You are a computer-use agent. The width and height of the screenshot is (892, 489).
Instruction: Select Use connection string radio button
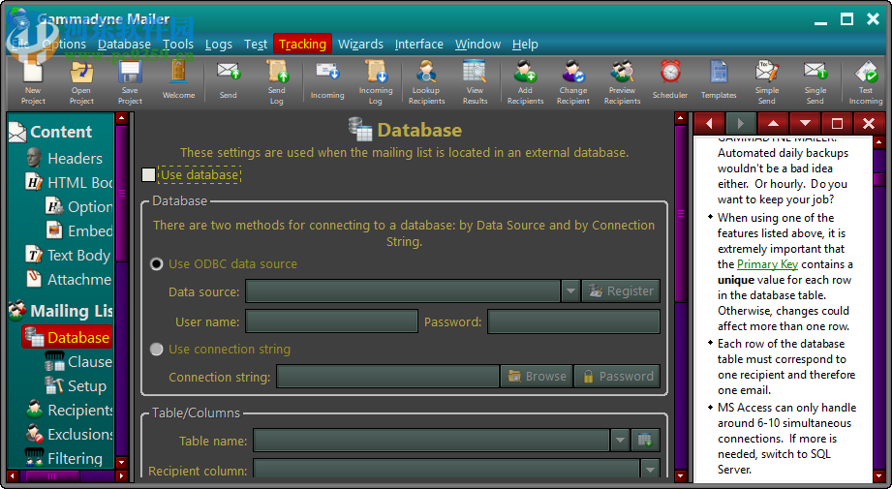click(x=157, y=350)
